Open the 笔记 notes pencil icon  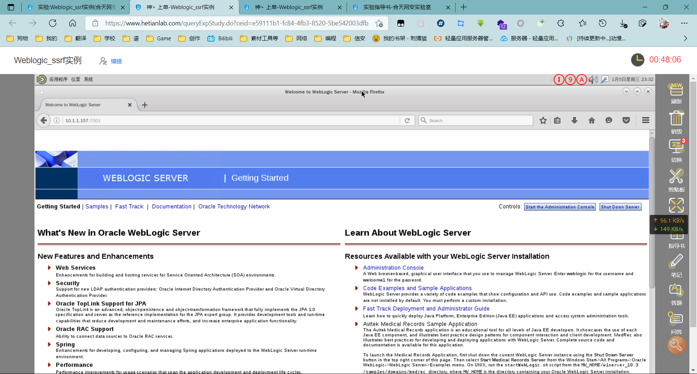point(676,261)
